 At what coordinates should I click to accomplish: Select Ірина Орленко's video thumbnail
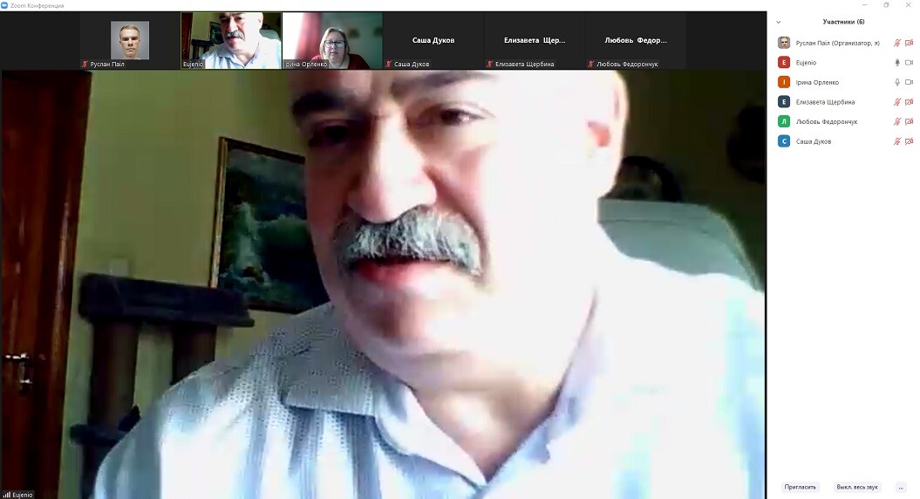(332, 40)
